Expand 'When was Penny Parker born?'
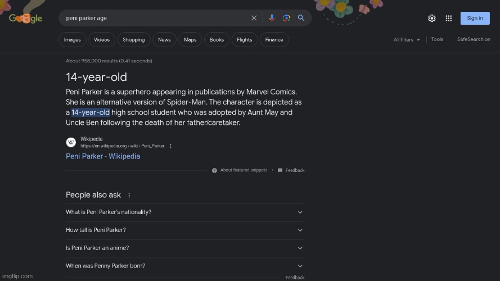500x281 pixels. 185,266
